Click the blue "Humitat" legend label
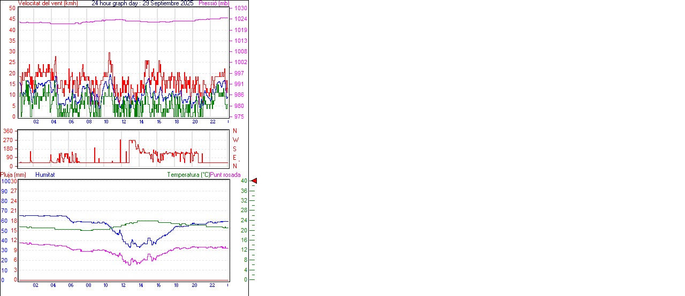Viewport: 685px width, 296px height. pyautogui.click(x=45, y=175)
